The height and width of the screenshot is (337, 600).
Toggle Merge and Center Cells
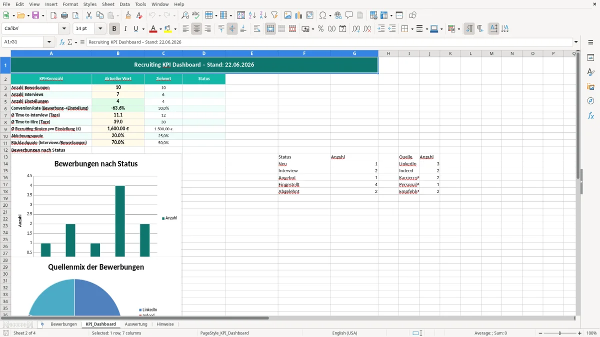click(x=270, y=29)
